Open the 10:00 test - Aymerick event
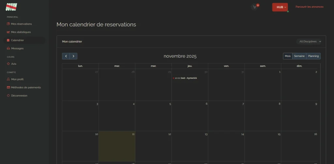The image size is (334, 164). [x=185, y=78]
